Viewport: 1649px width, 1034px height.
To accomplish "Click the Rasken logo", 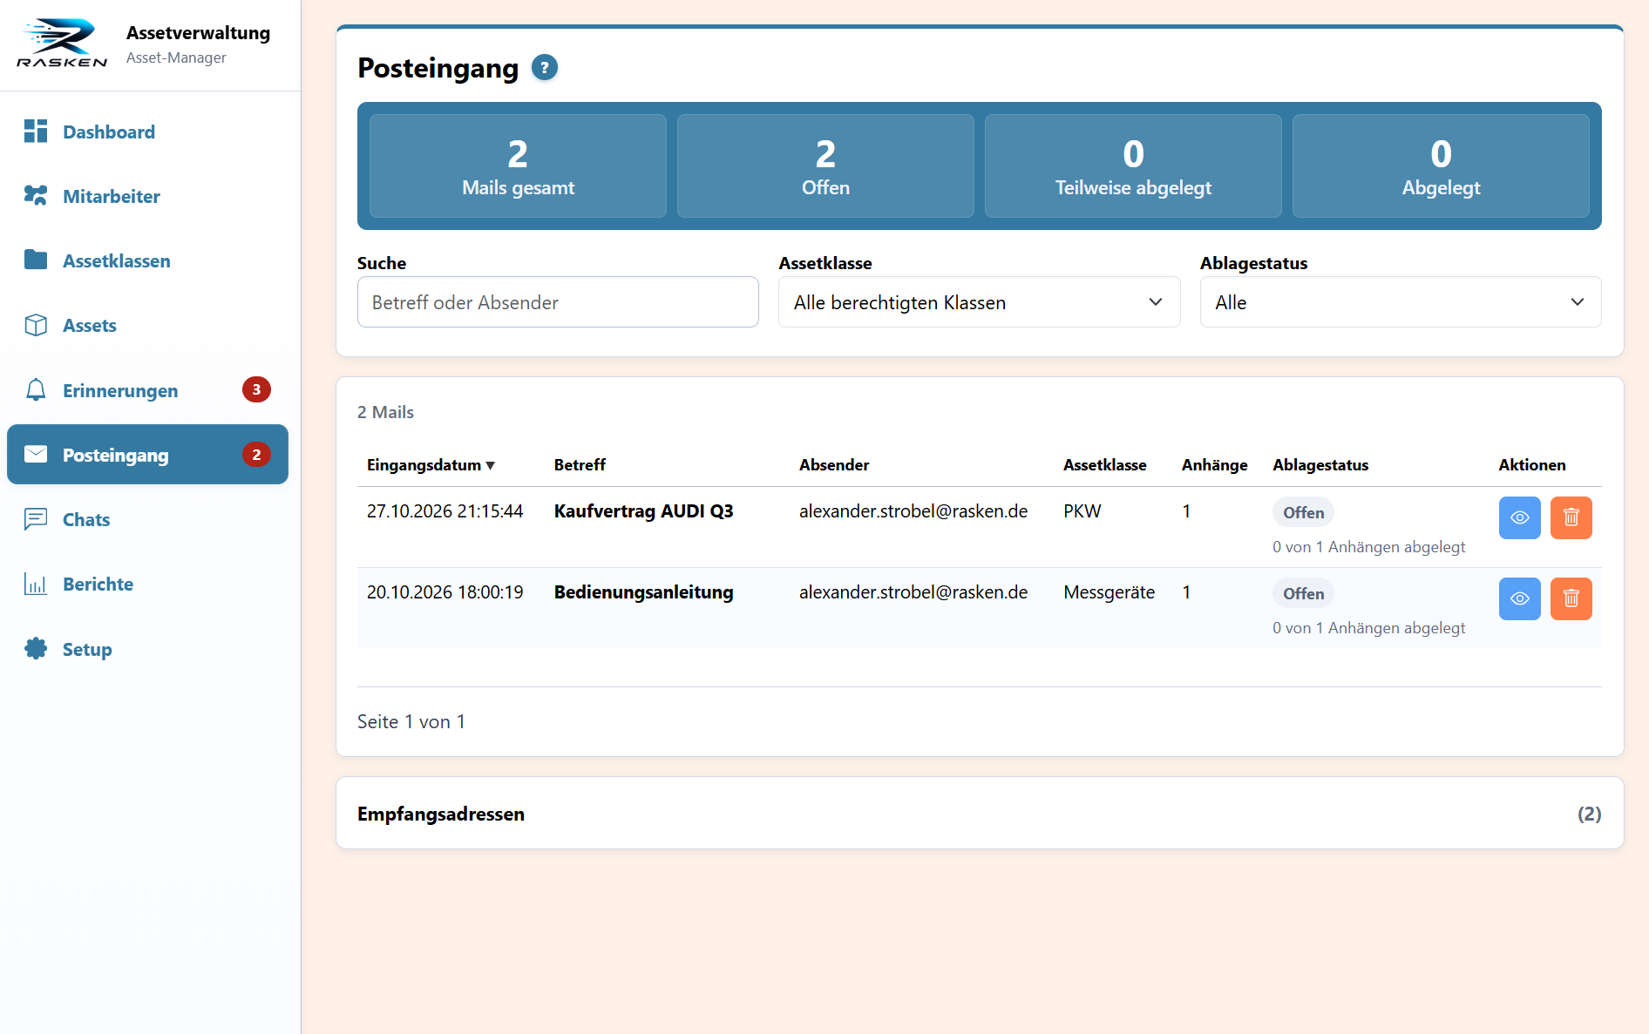I will [62, 44].
